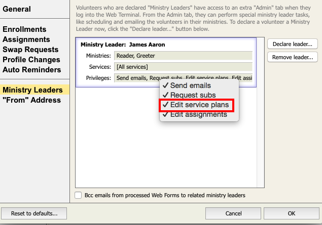The image size is (322, 225).
Task: Click the Remove leader button
Action: coord(292,57)
